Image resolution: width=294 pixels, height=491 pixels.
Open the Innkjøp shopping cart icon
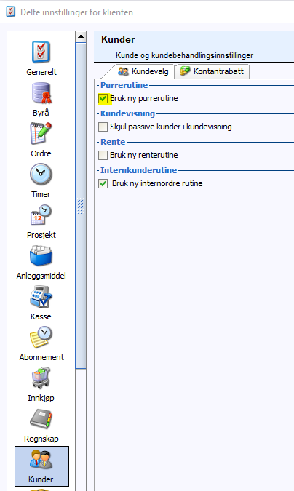pyautogui.click(x=41, y=378)
